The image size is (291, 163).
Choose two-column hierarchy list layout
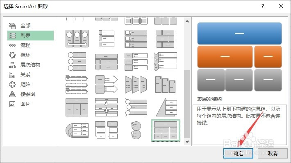106,130
